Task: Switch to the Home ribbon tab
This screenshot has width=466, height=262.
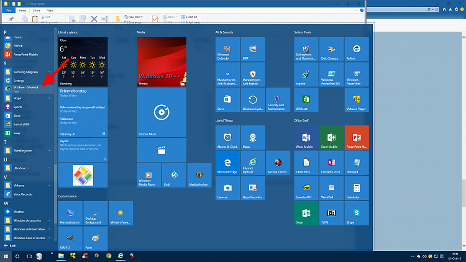Action: pos(22,11)
